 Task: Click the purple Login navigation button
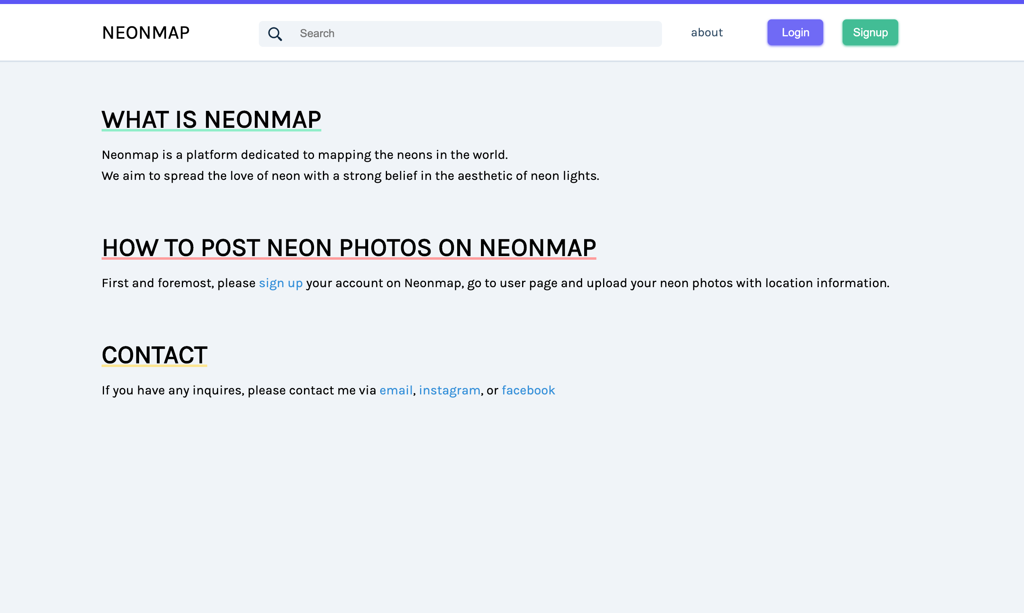tap(795, 32)
